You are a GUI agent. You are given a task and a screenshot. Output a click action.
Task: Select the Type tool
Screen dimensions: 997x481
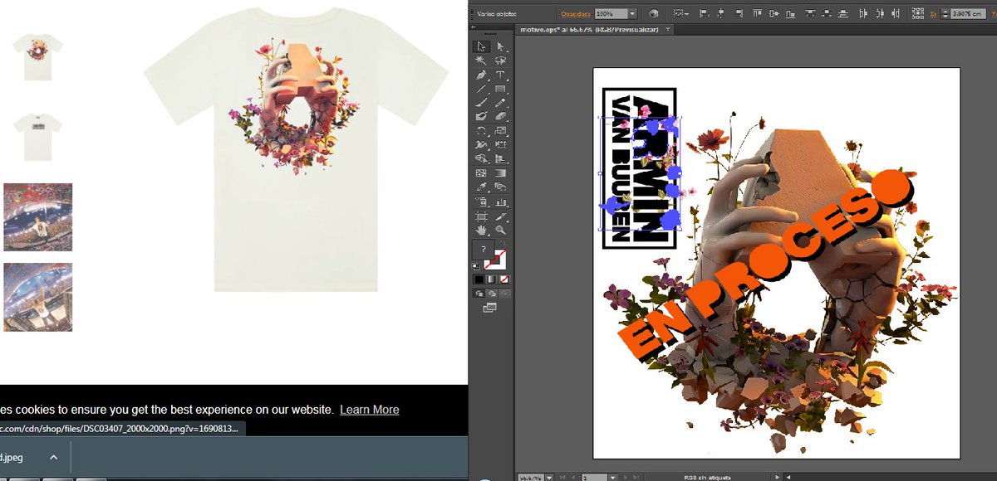click(500, 75)
